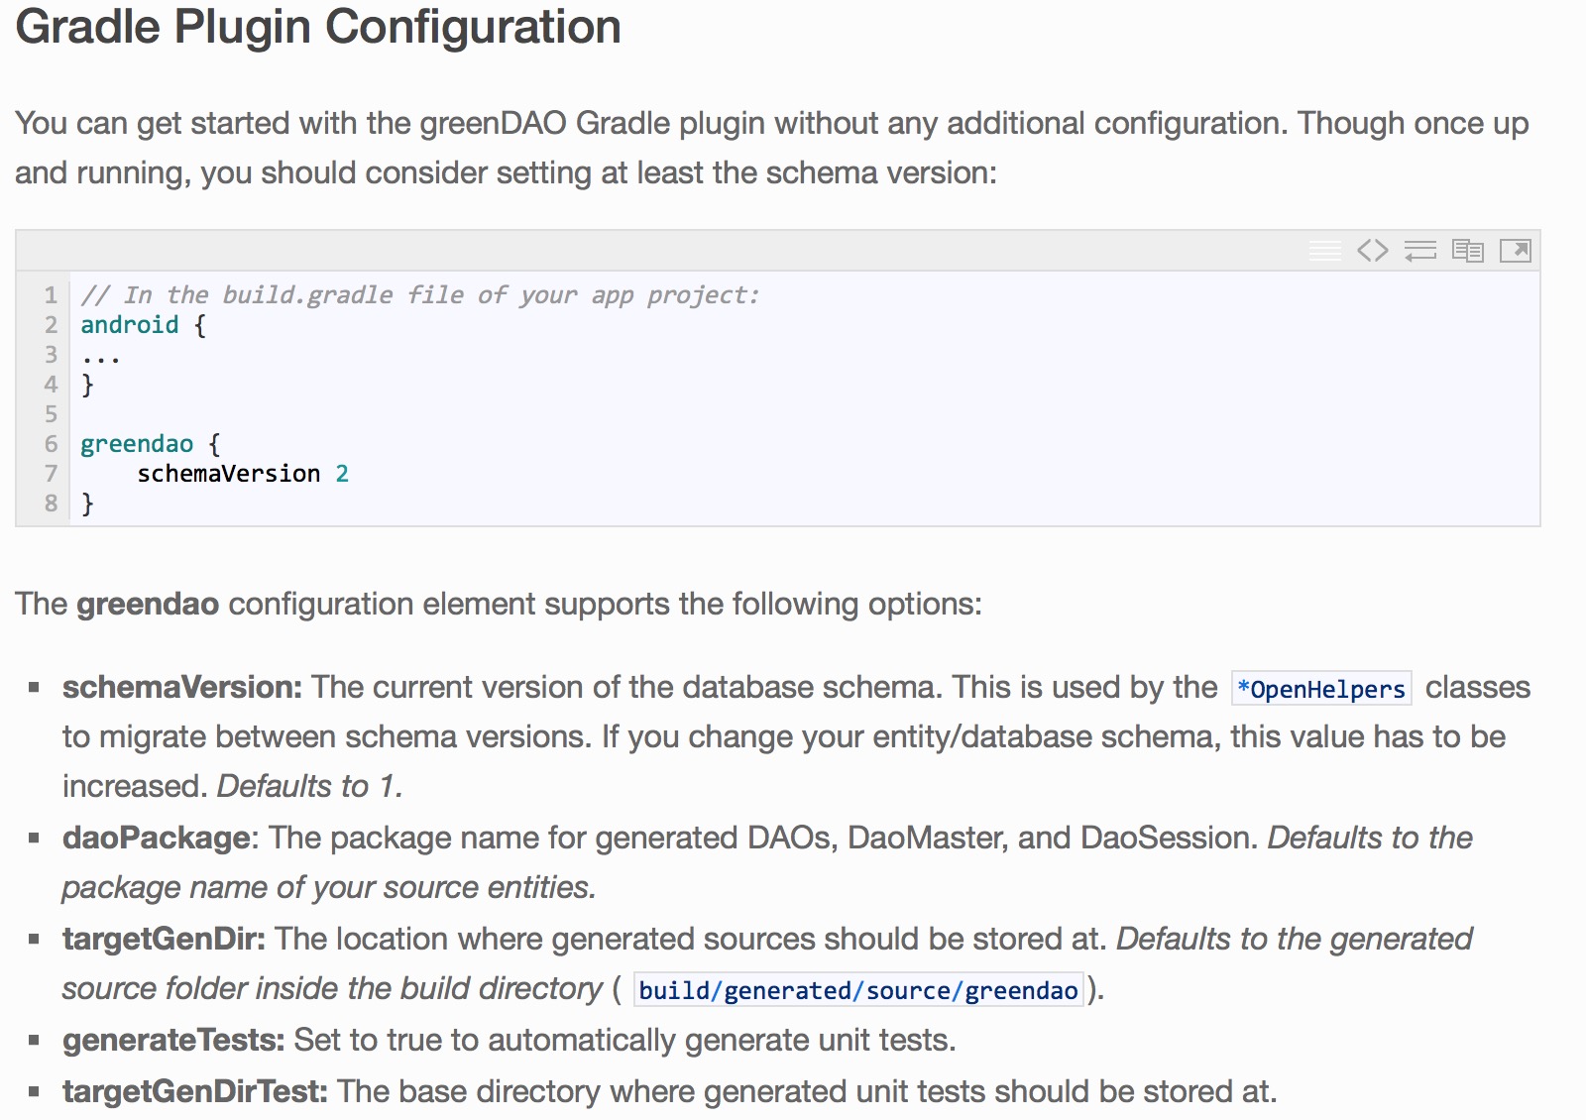
Task: Toggle line wrap icon in code toolbar
Action: (x=1420, y=251)
